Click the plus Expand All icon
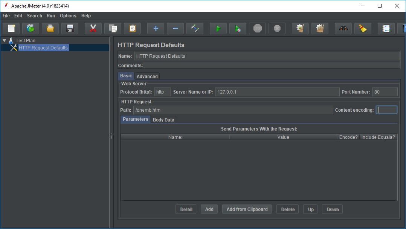Screen dimensions: 406x229 156,28
